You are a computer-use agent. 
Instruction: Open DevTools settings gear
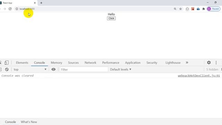tap(209, 62)
